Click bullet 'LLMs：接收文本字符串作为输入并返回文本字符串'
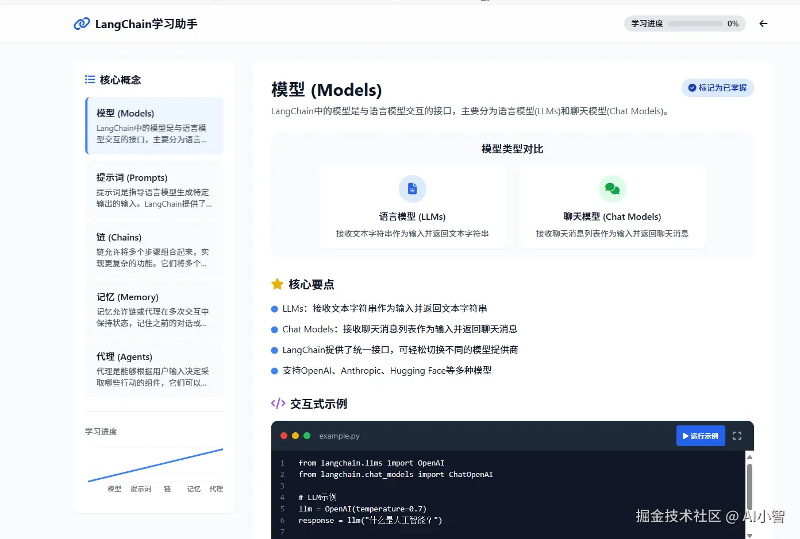800x539 pixels. coord(384,309)
